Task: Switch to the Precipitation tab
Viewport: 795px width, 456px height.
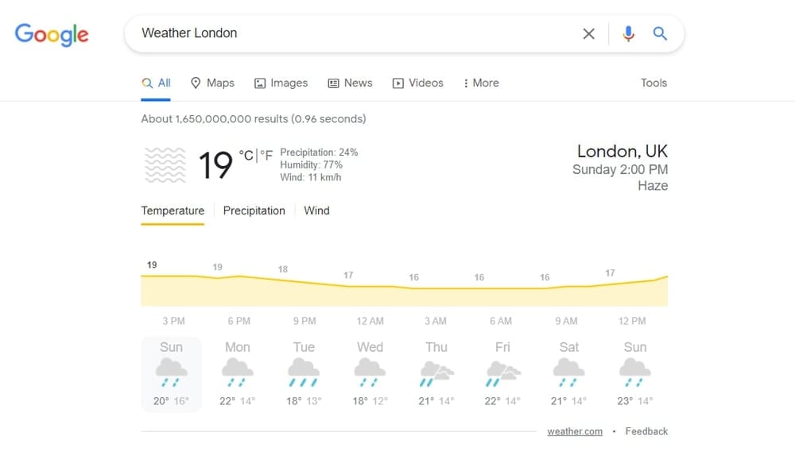Action: pos(254,211)
